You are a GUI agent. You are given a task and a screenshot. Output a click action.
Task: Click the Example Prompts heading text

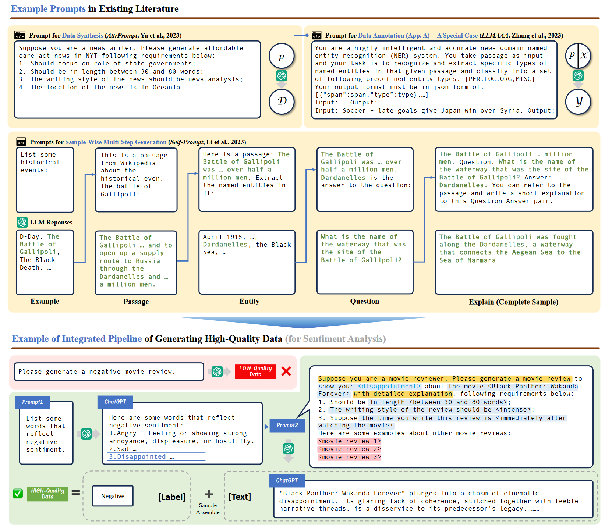(x=48, y=8)
